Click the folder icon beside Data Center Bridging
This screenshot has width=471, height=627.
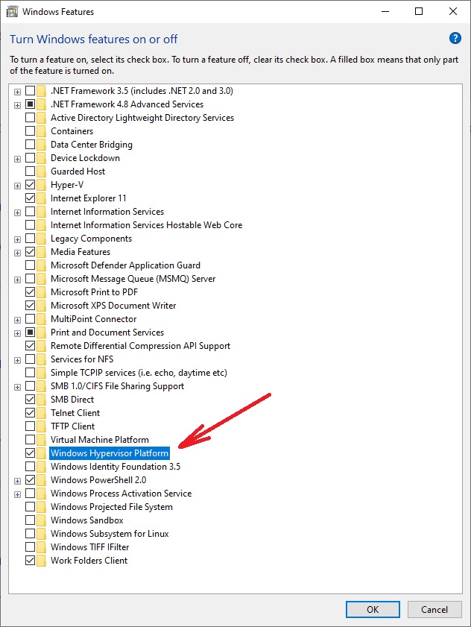click(41, 145)
